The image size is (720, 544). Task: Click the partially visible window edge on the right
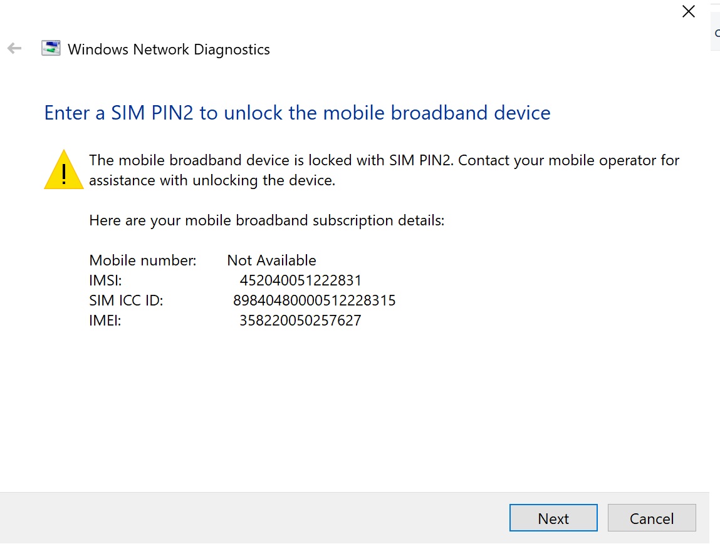click(714, 31)
